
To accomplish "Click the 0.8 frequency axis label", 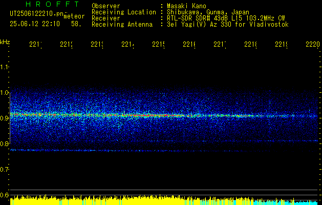I will pyautogui.click(x=4, y=143).
